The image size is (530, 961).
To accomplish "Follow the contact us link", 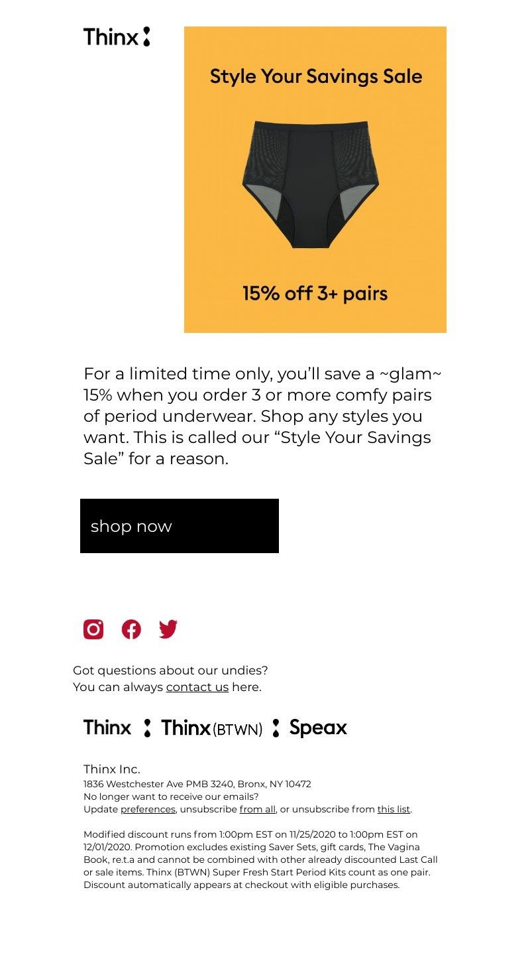I will click(x=197, y=687).
